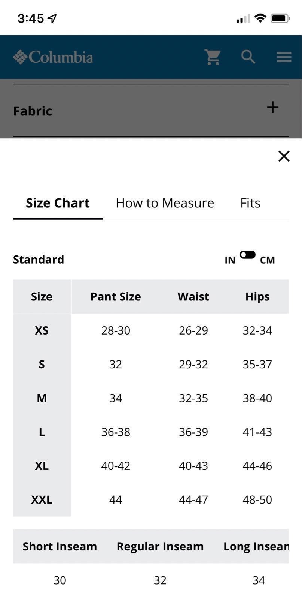Tap the Pant Size column header
Viewport: 302px width, 600px height.
tap(116, 297)
